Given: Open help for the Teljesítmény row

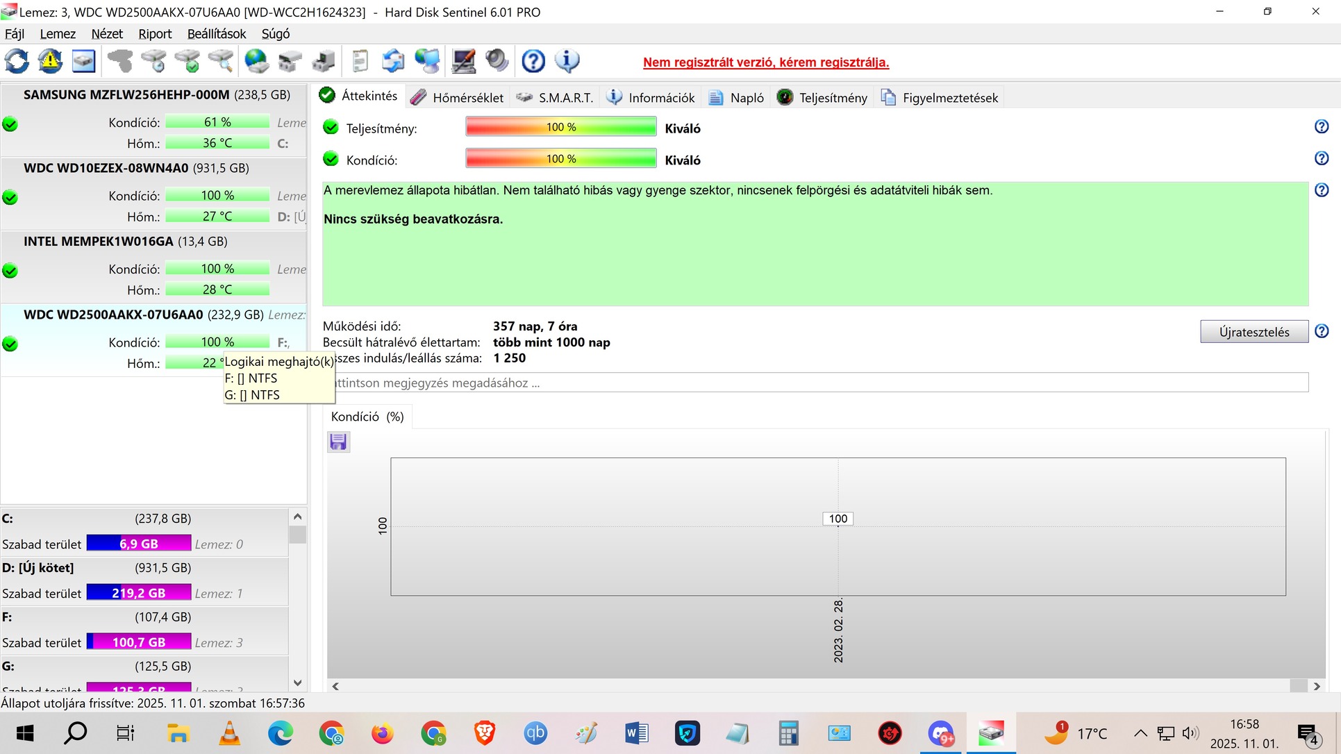Looking at the screenshot, I should pyautogui.click(x=1321, y=126).
